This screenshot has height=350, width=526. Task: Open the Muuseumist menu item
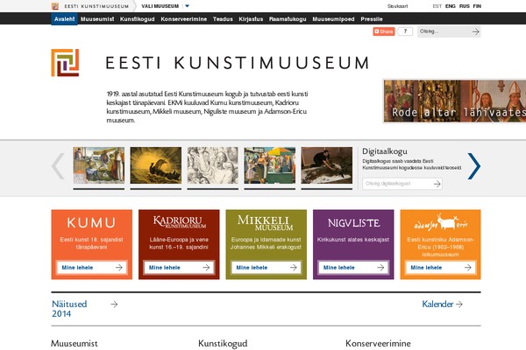(x=97, y=19)
